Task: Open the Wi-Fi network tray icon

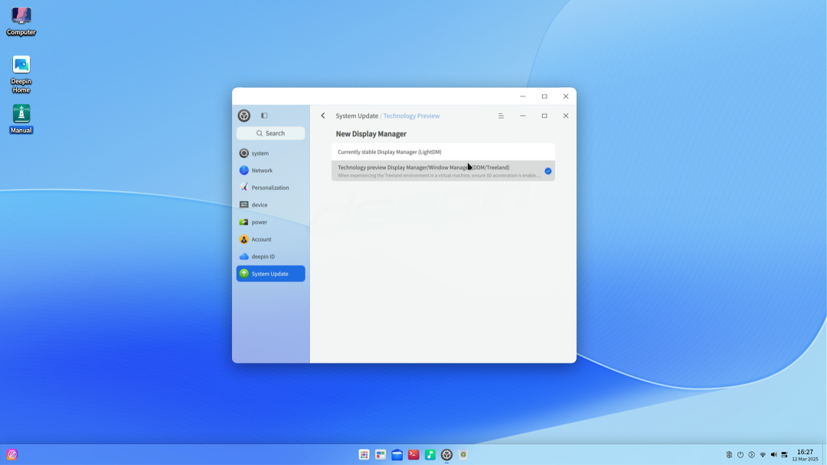Action: click(x=763, y=454)
